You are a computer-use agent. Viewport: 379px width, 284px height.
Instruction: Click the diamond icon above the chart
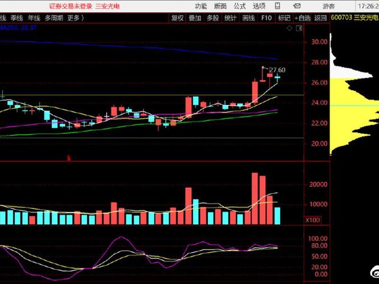coord(289,28)
